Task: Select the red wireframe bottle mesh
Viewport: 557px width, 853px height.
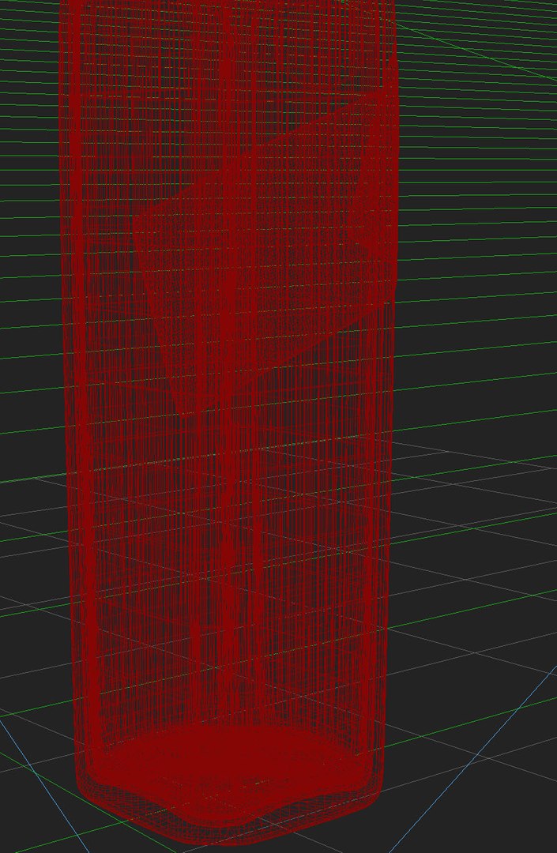Action: pyautogui.click(x=228, y=422)
